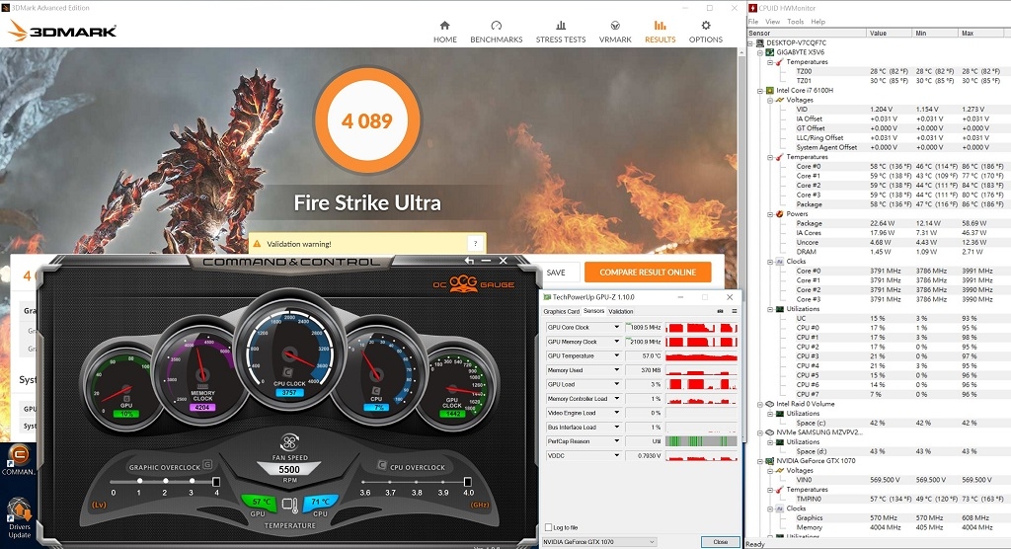The width and height of the screenshot is (1011, 549).
Task: Open the PerfCap Reason sensor dropdown
Action: tap(616, 441)
